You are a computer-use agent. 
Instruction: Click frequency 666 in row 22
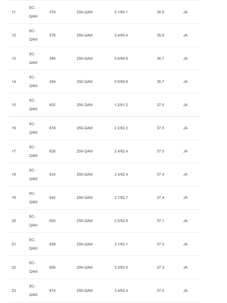[x=52, y=267]
